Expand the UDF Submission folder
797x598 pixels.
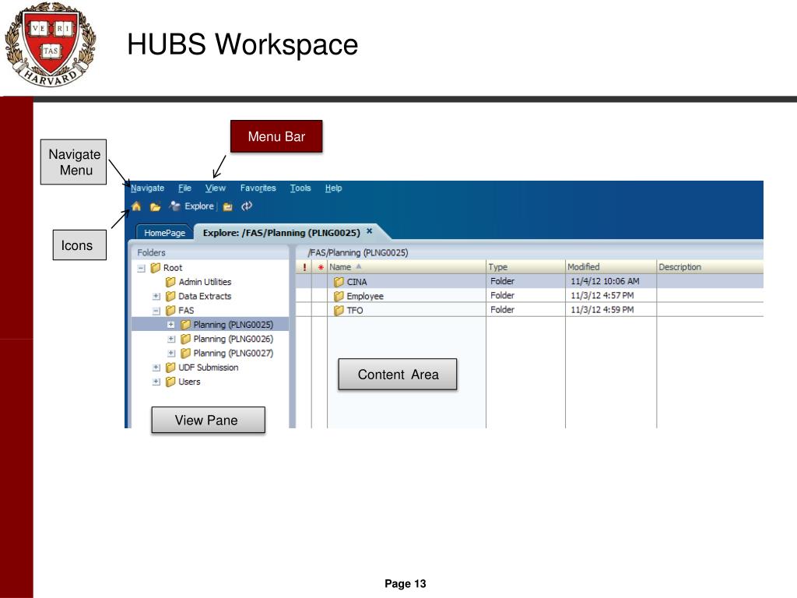[156, 368]
